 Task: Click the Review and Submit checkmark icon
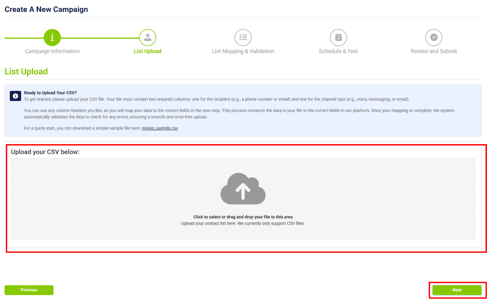[434, 38]
